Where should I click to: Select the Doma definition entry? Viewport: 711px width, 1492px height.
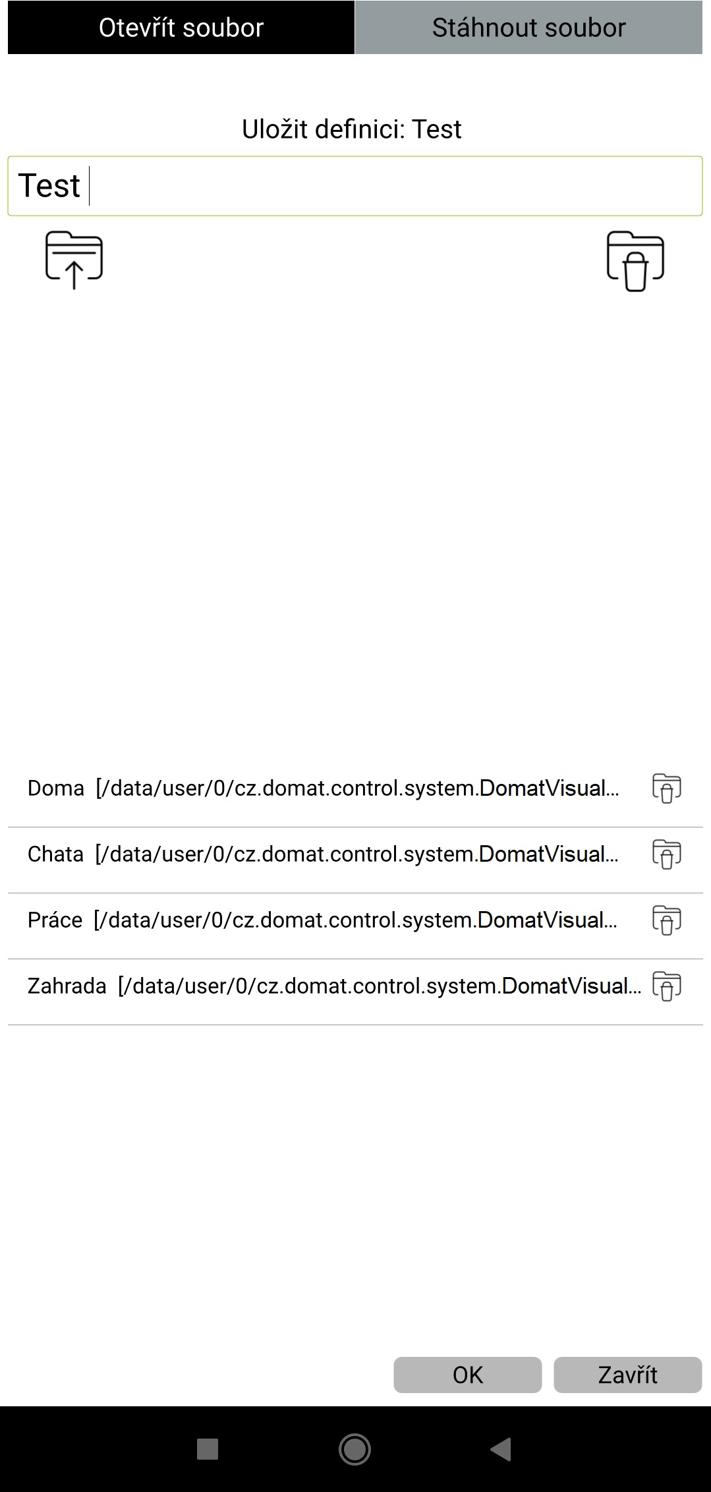pyautogui.click(x=323, y=789)
